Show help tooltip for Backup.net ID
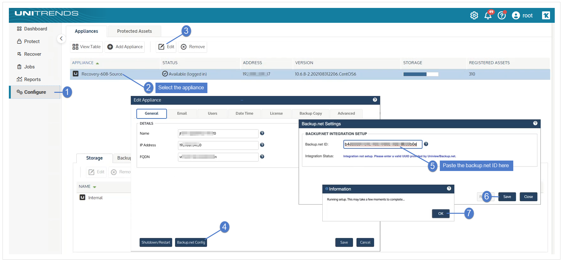The image size is (569, 266). tap(426, 144)
